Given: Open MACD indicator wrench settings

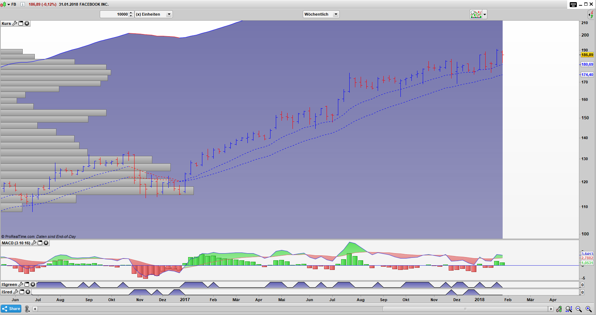Looking at the screenshot, I should point(34,243).
